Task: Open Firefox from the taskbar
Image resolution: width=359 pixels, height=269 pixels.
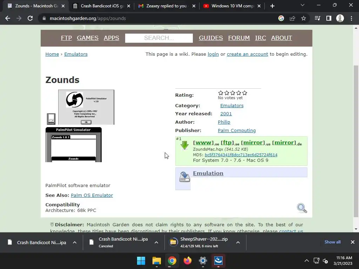Action: [188, 261]
